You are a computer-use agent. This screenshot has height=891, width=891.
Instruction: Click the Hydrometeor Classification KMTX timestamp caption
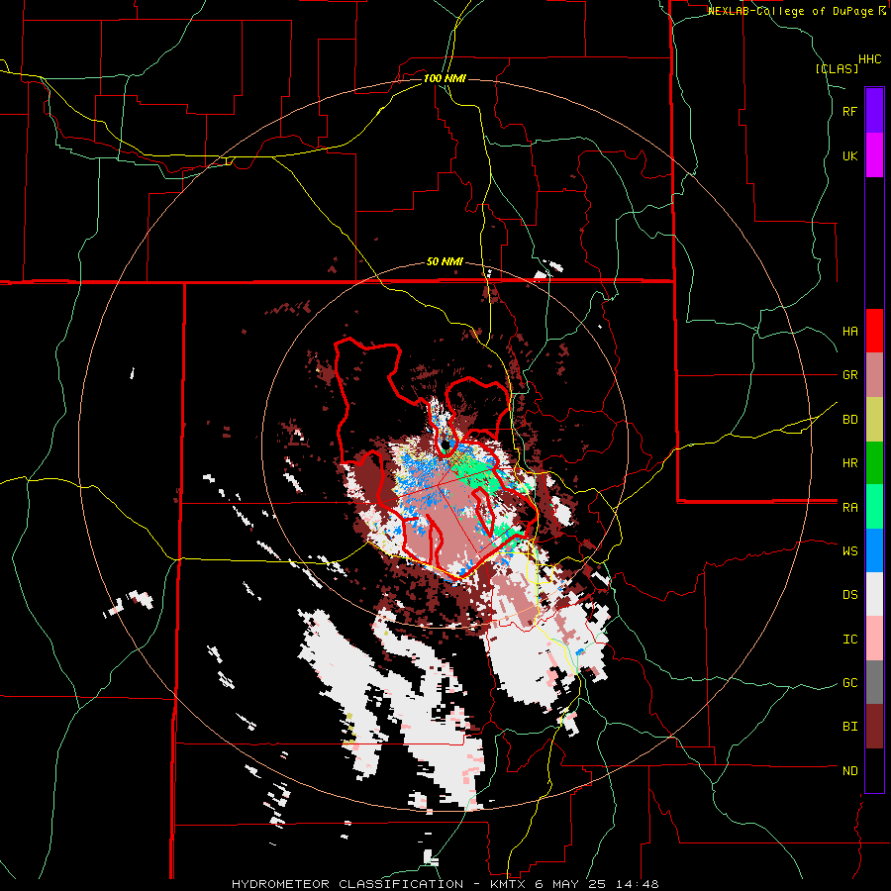click(445, 884)
